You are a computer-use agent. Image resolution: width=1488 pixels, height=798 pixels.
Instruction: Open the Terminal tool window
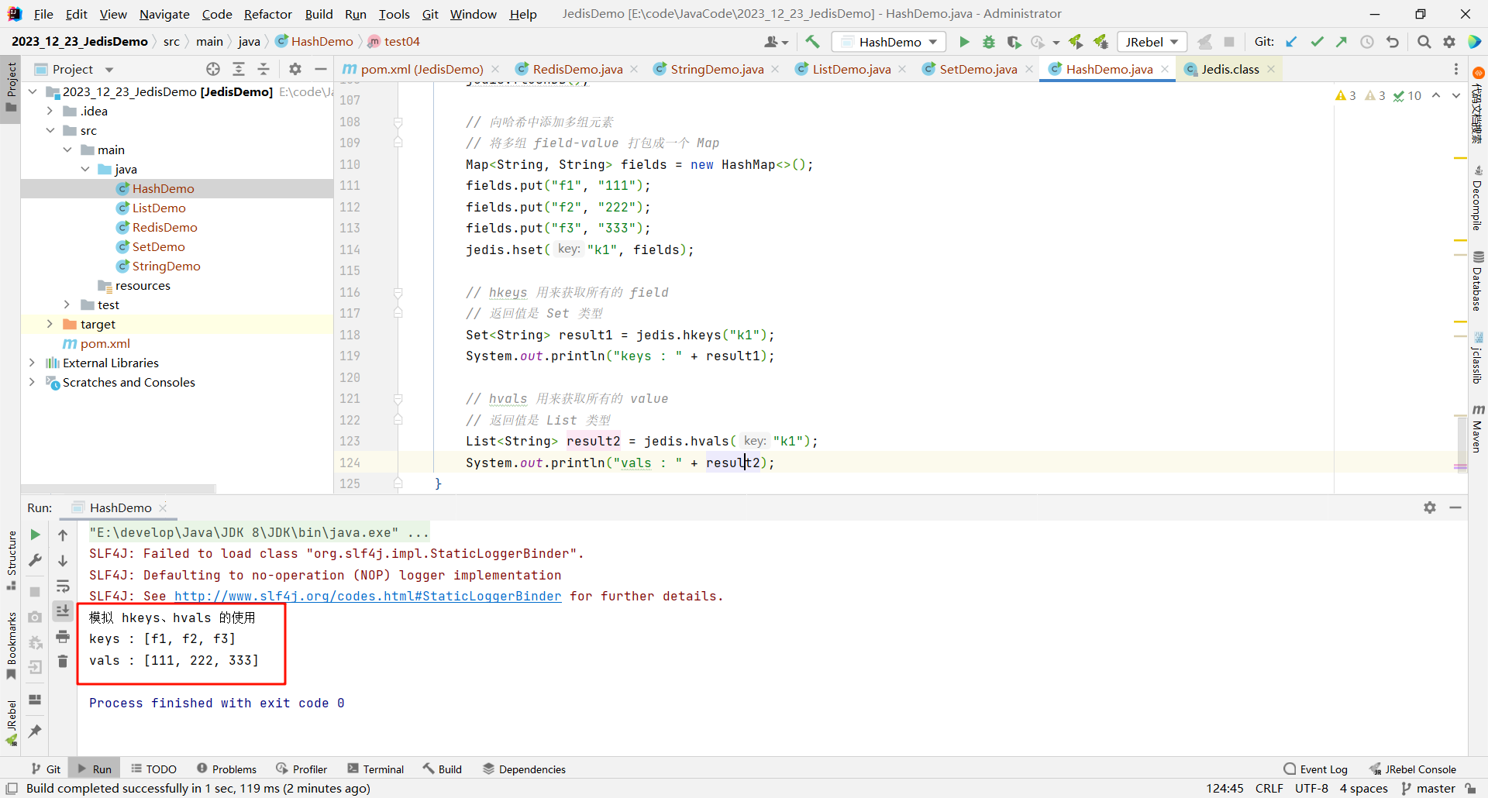376,769
